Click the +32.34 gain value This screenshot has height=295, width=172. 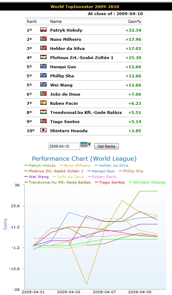[x=133, y=30]
